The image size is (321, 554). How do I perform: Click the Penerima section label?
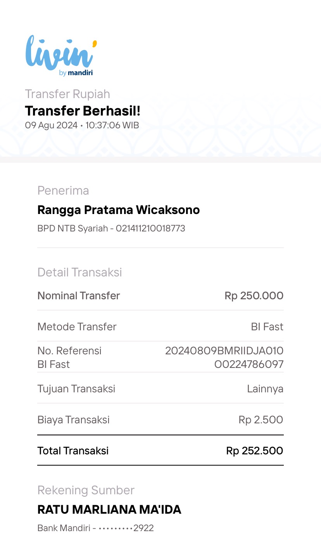point(63,190)
